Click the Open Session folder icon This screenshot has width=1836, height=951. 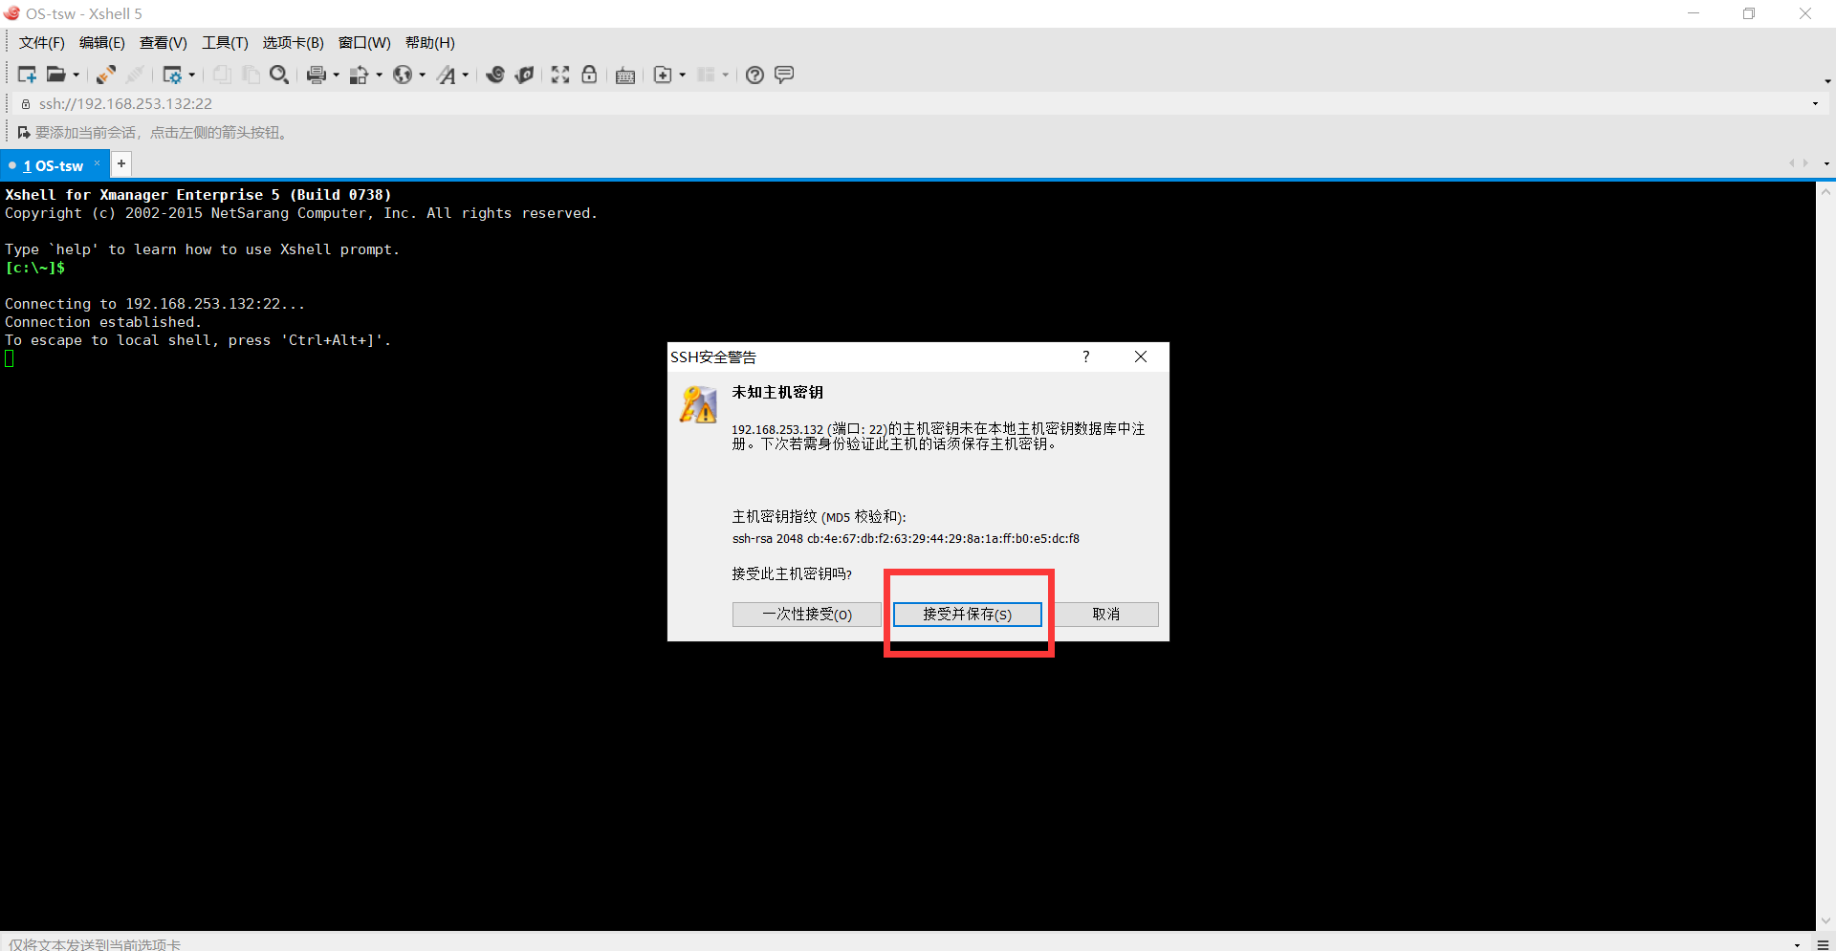[56, 75]
